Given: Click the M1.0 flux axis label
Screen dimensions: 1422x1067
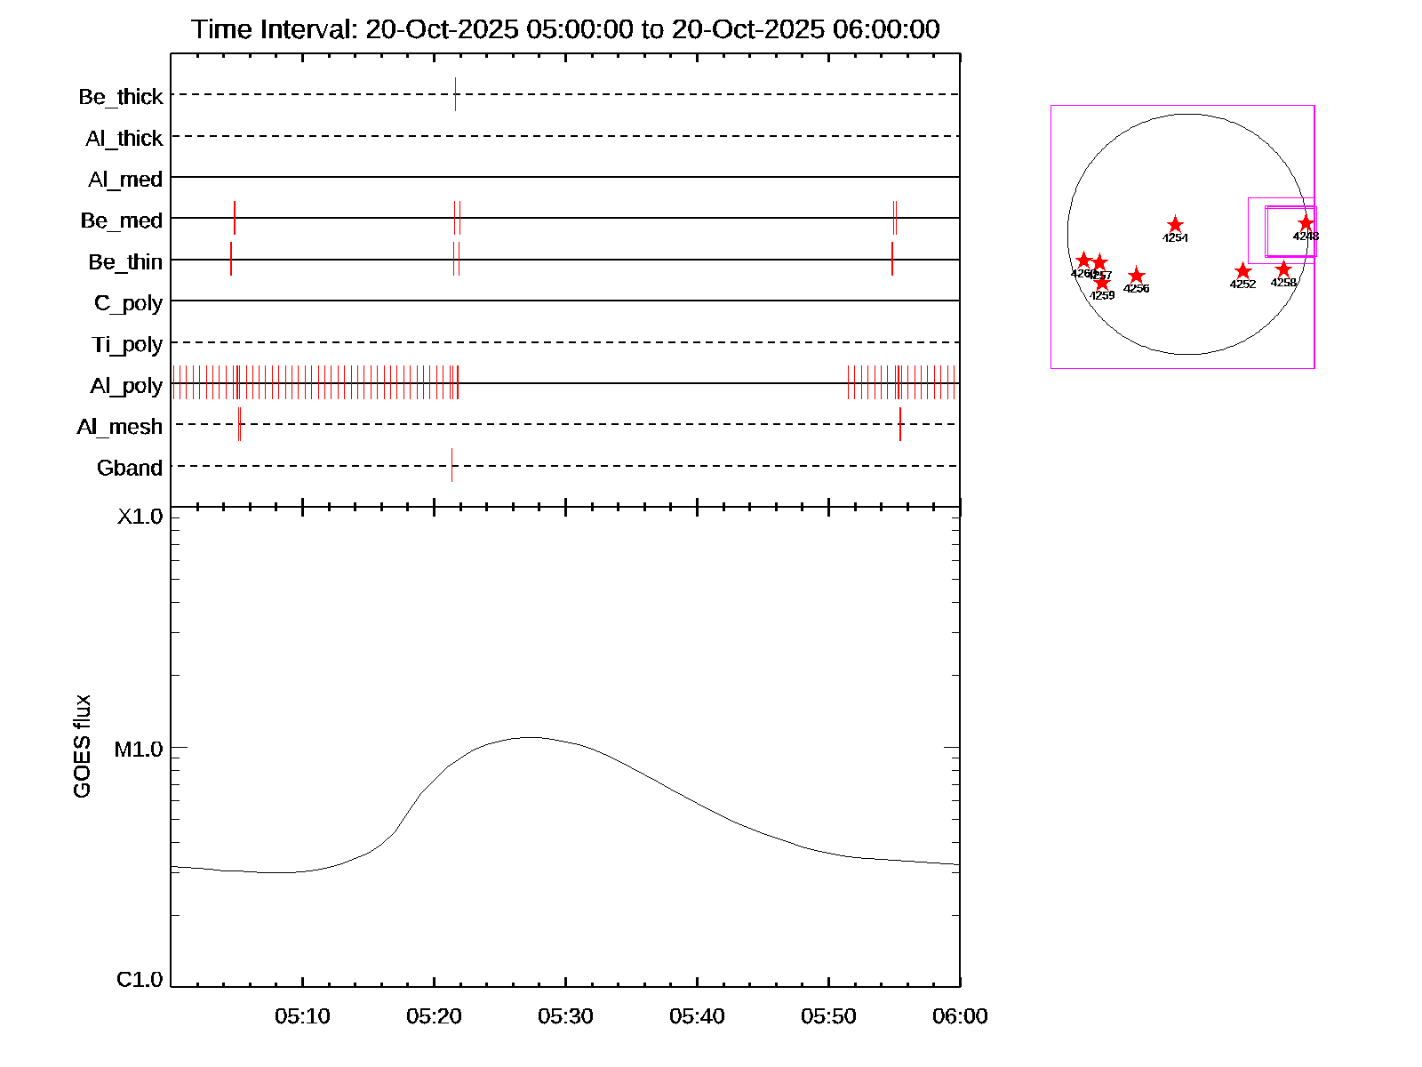Looking at the screenshot, I should (139, 750).
